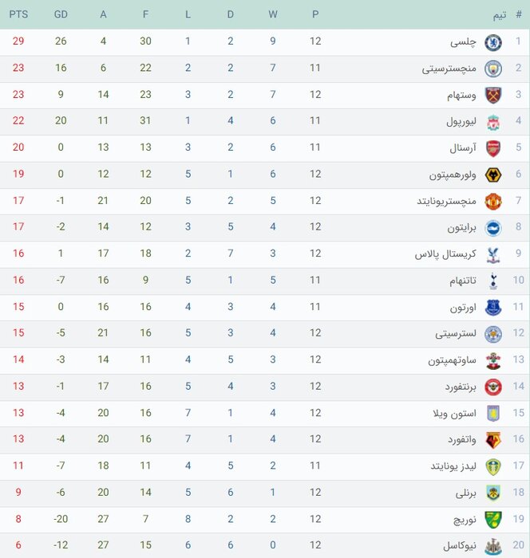Click the Norwich club crest icon
Image resolution: width=530 pixels, height=558 pixels.
point(492,518)
